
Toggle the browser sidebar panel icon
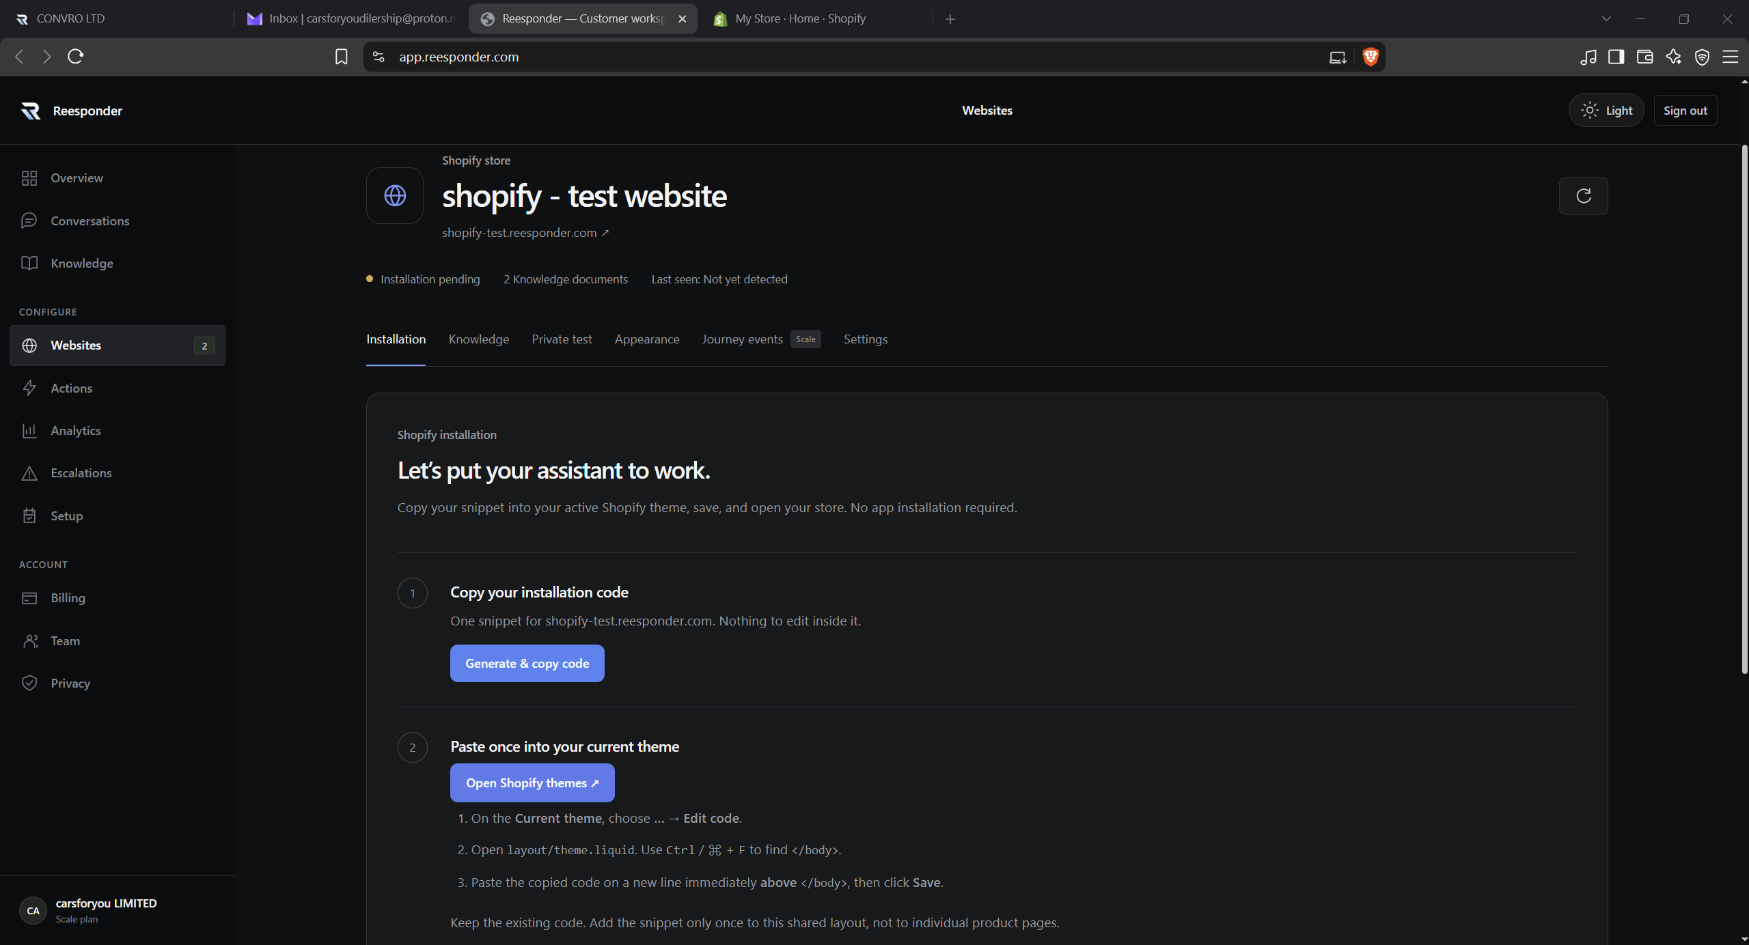1616,57
